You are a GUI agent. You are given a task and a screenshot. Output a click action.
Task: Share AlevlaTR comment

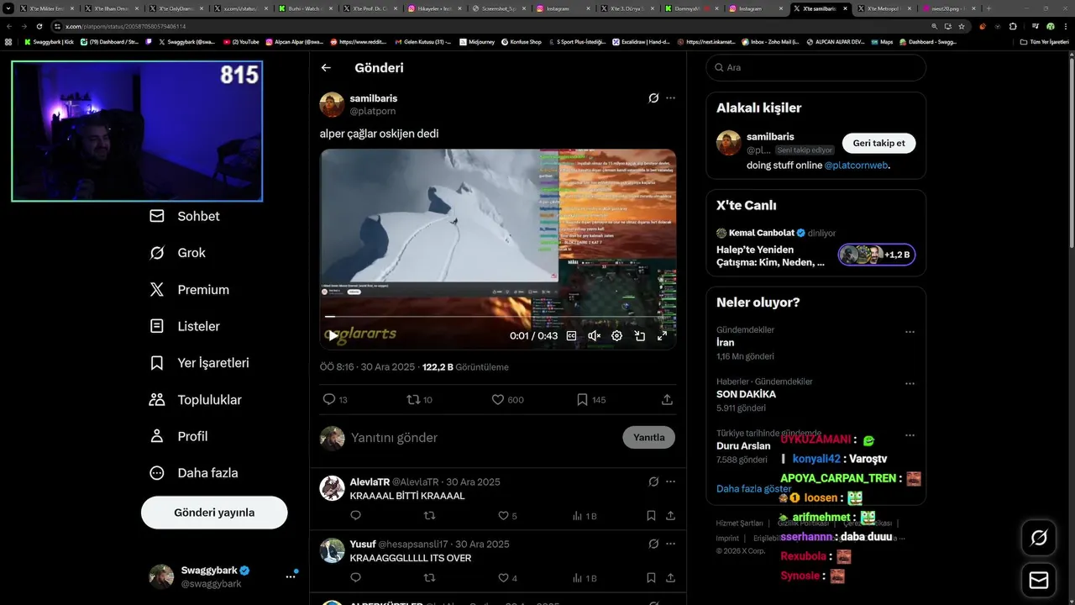[x=670, y=516]
